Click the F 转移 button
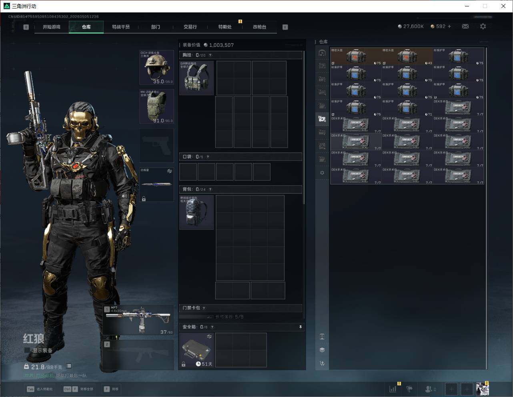The height and width of the screenshot is (397, 513). pyautogui.click(x=111, y=389)
